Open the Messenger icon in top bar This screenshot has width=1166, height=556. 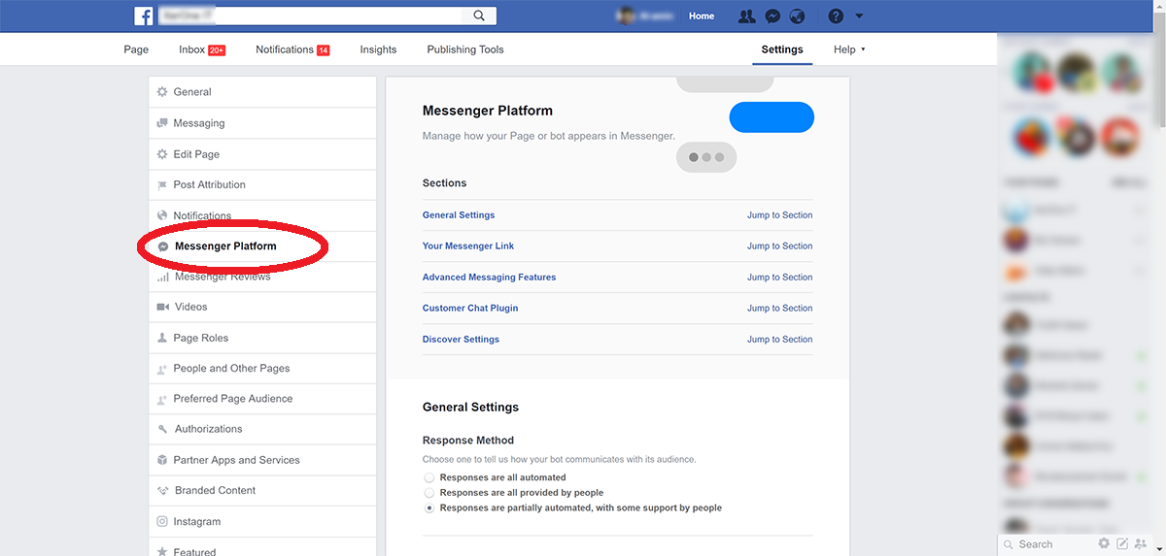pos(772,16)
